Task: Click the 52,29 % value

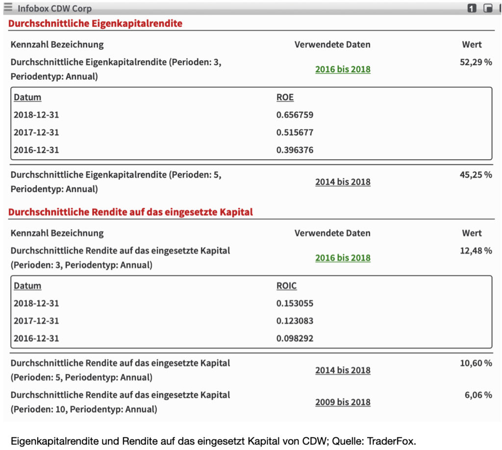Action: 476,62
